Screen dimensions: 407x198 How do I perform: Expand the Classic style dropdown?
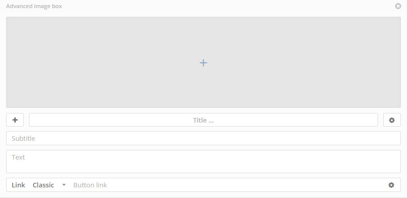pyautogui.click(x=49, y=185)
